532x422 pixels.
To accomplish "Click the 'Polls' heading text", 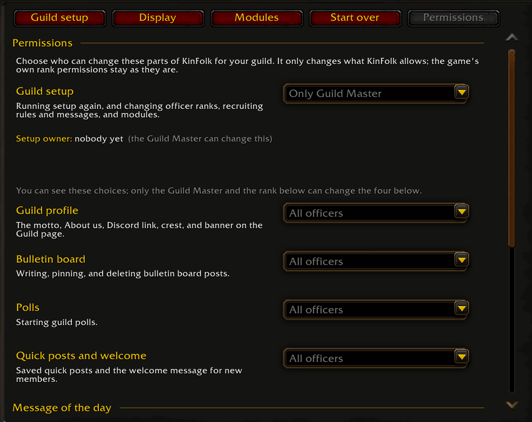I will pyautogui.click(x=28, y=307).
